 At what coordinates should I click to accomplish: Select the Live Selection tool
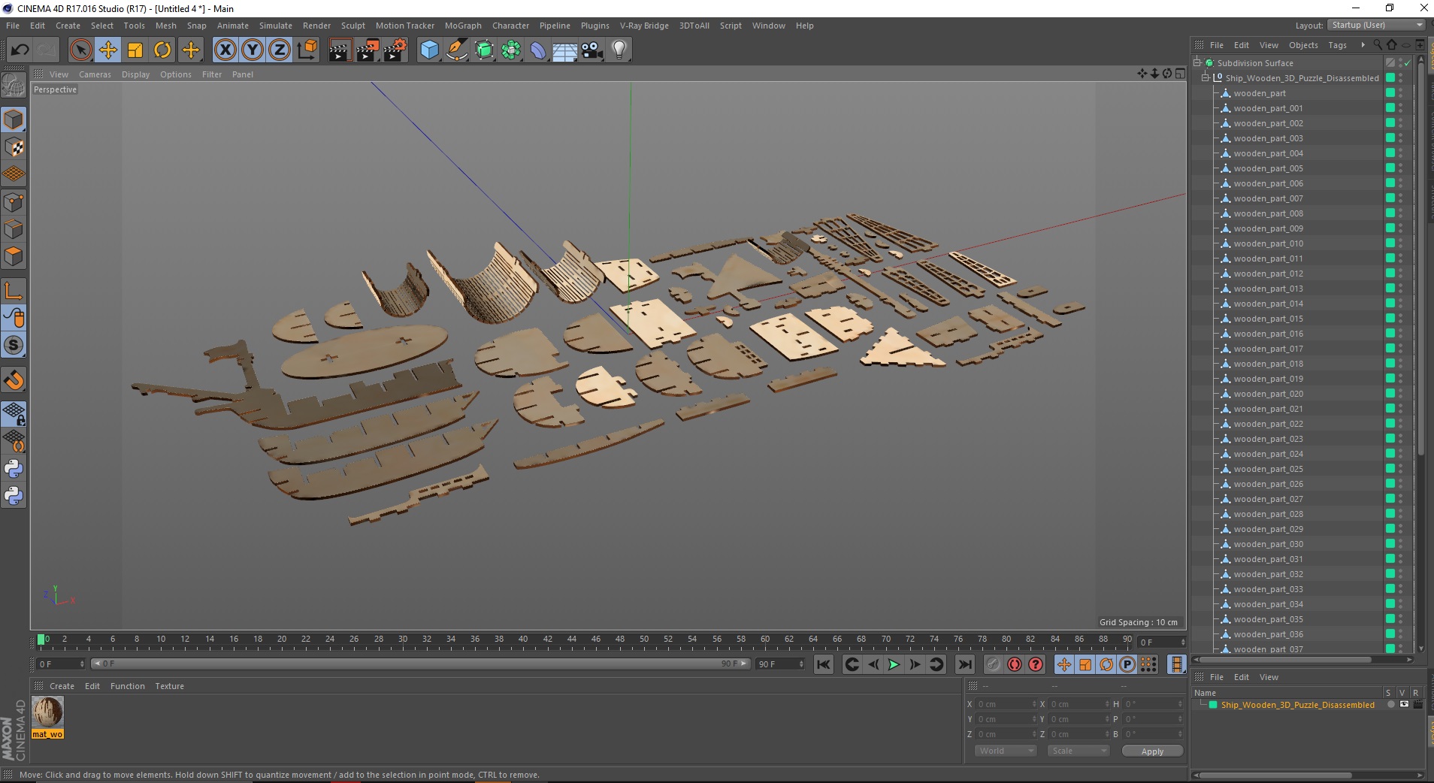(80, 50)
